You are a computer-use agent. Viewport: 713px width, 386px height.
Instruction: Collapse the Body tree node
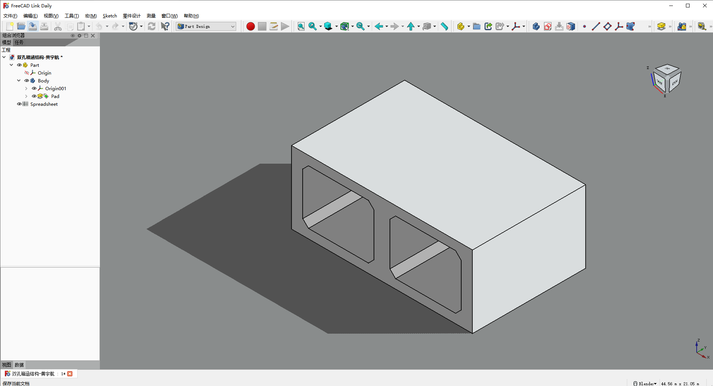tap(19, 81)
